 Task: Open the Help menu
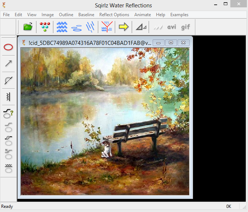coord(160,15)
